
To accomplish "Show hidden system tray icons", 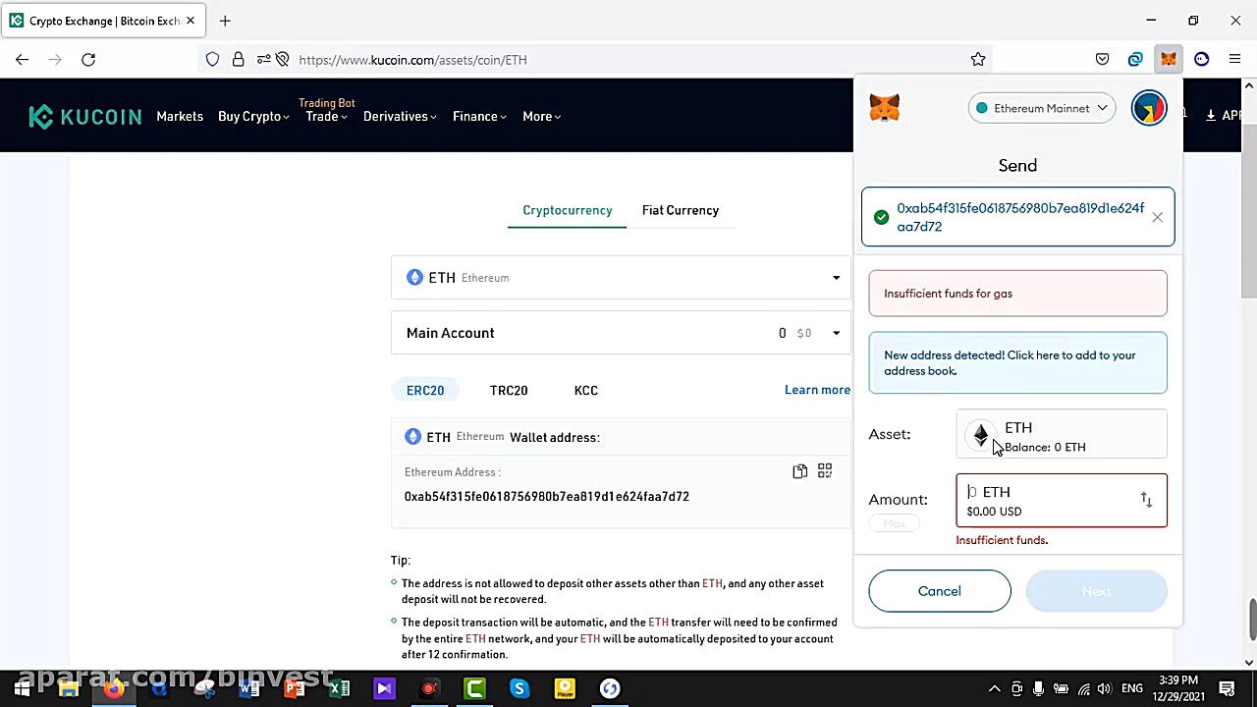I will pyautogui.click(x=994, y=689).
